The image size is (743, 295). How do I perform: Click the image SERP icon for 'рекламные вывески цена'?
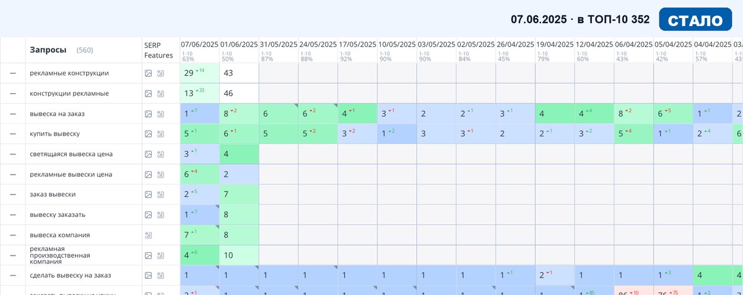tap(148, 175)
